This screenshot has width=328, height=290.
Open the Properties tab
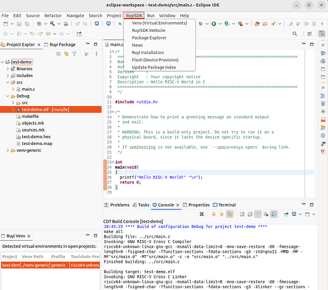[197, 205]
